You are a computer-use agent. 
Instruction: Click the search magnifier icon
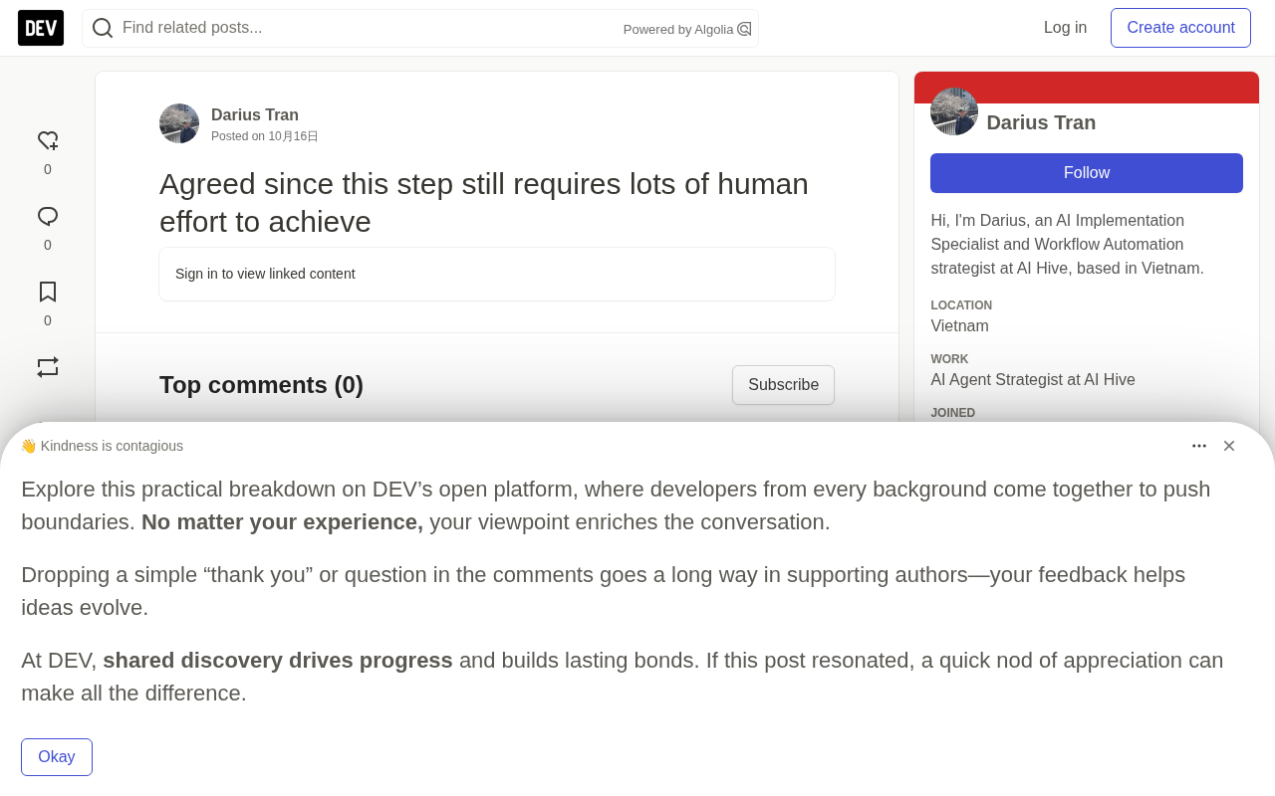click(103, 28)
